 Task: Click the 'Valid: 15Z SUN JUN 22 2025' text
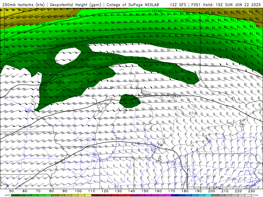(232, 5)
